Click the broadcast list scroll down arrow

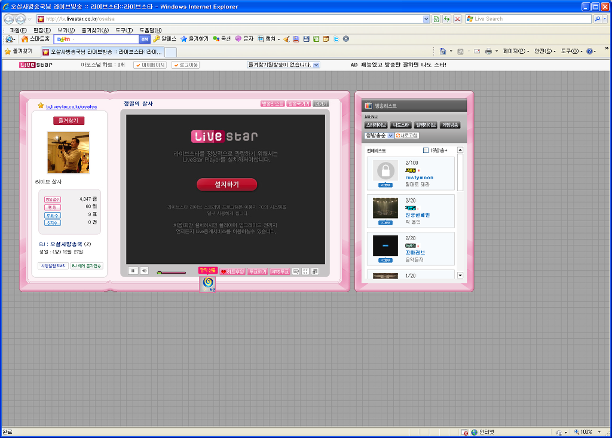(460, 275)
